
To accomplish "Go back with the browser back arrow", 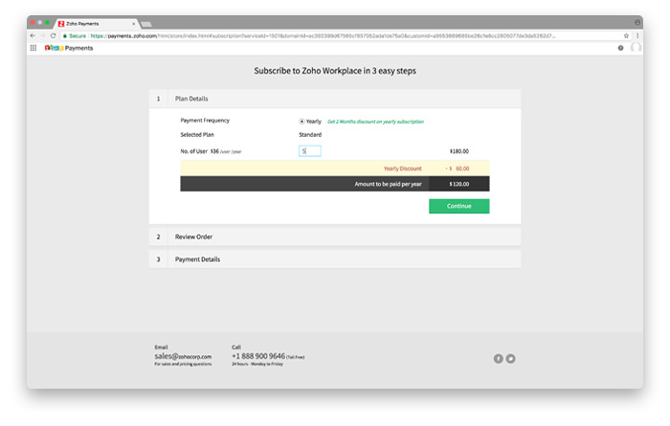I will pos(33,35).
